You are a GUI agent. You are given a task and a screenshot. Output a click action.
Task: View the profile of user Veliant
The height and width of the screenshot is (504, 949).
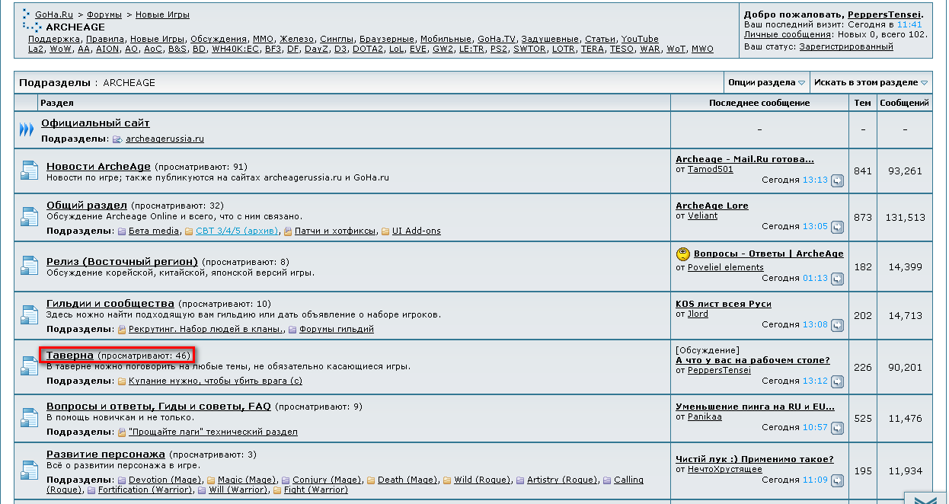pos(701,215)
